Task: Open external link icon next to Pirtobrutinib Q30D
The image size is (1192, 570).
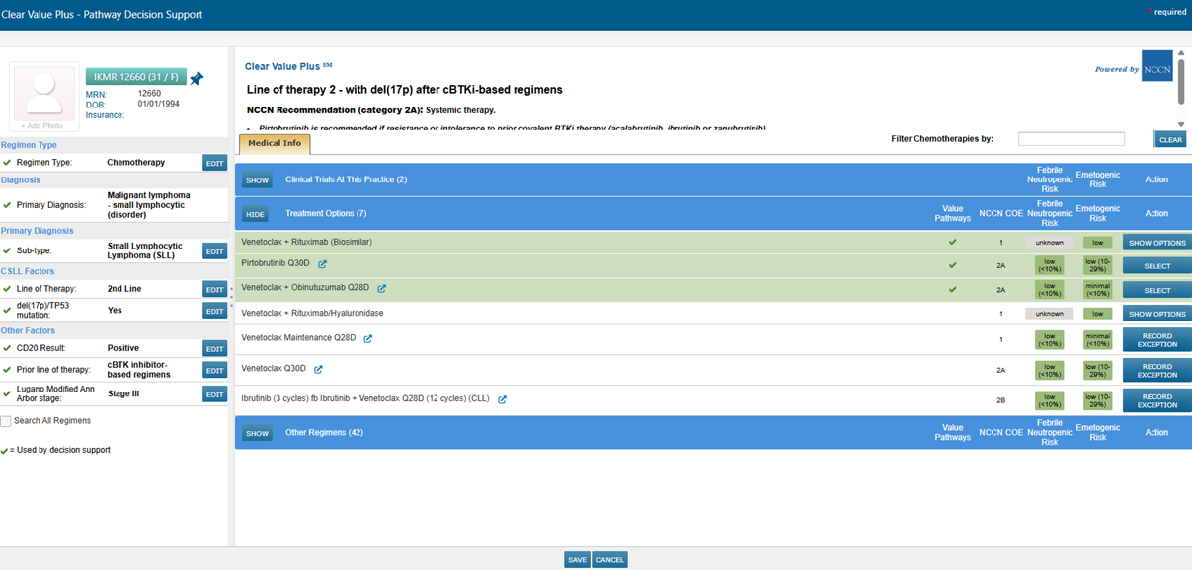Action: click(322, 264)
